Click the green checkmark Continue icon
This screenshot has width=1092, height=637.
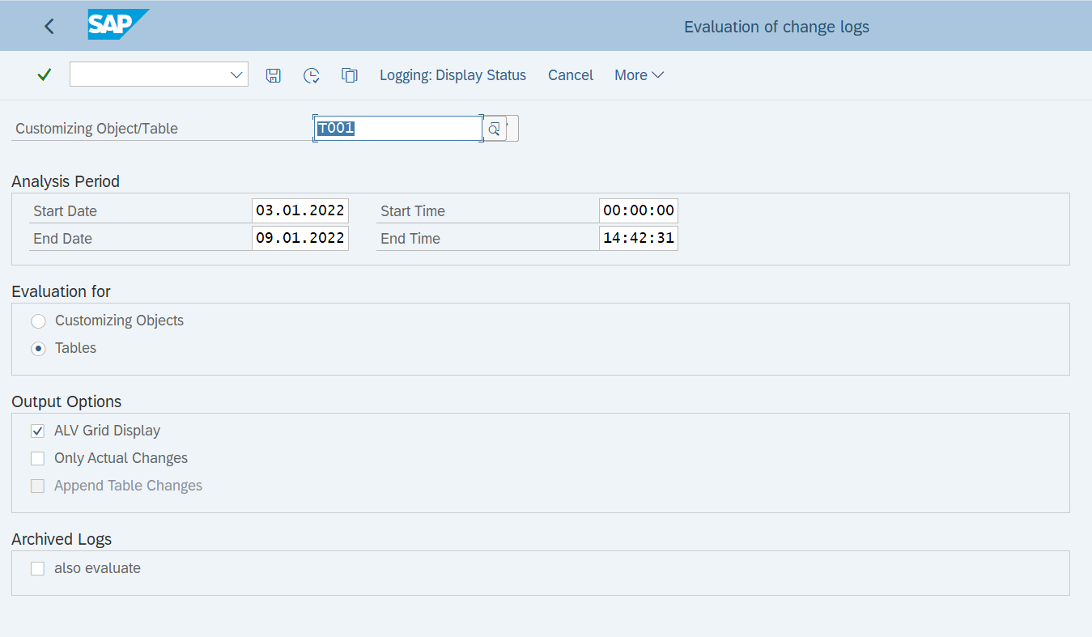point(45,75)
